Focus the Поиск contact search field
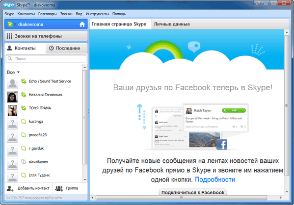 point(46,59)
